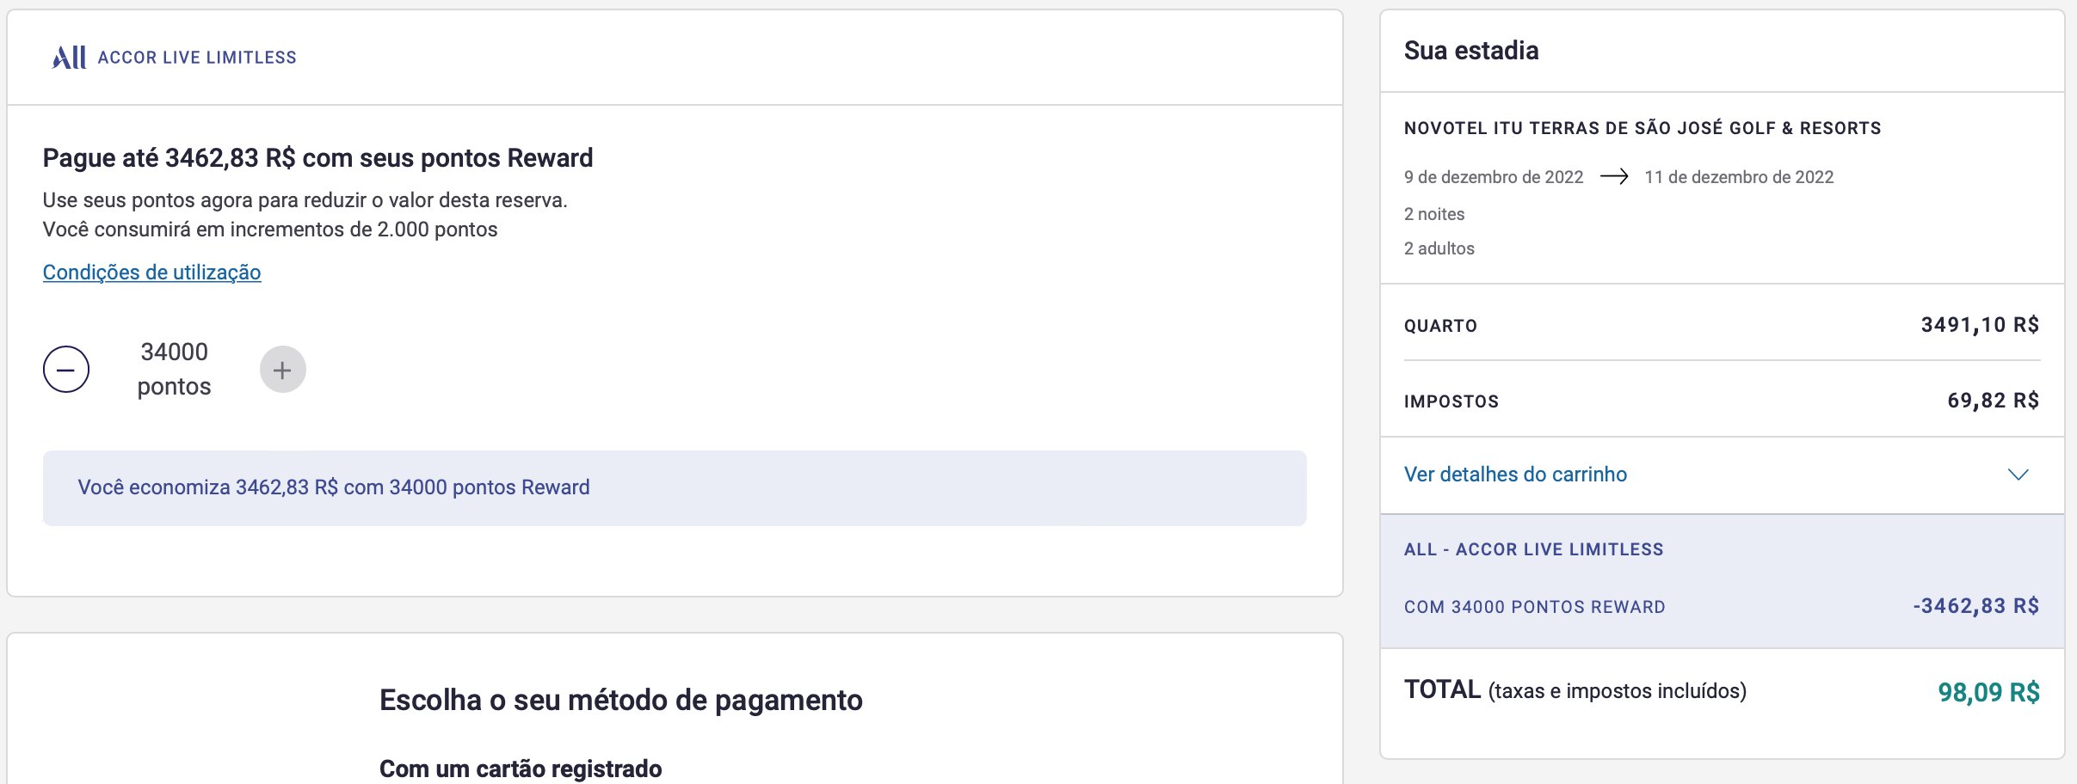Click the arrow icon between stay dates
This screenshot has width=2077, height=784.
1613,176
